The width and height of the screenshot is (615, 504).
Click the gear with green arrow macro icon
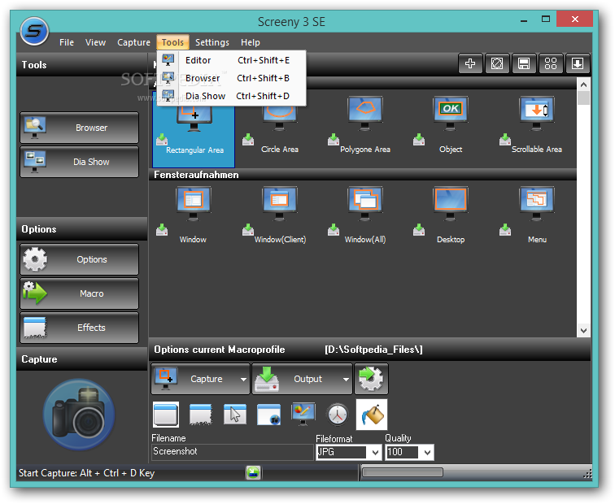click(372, 379)
